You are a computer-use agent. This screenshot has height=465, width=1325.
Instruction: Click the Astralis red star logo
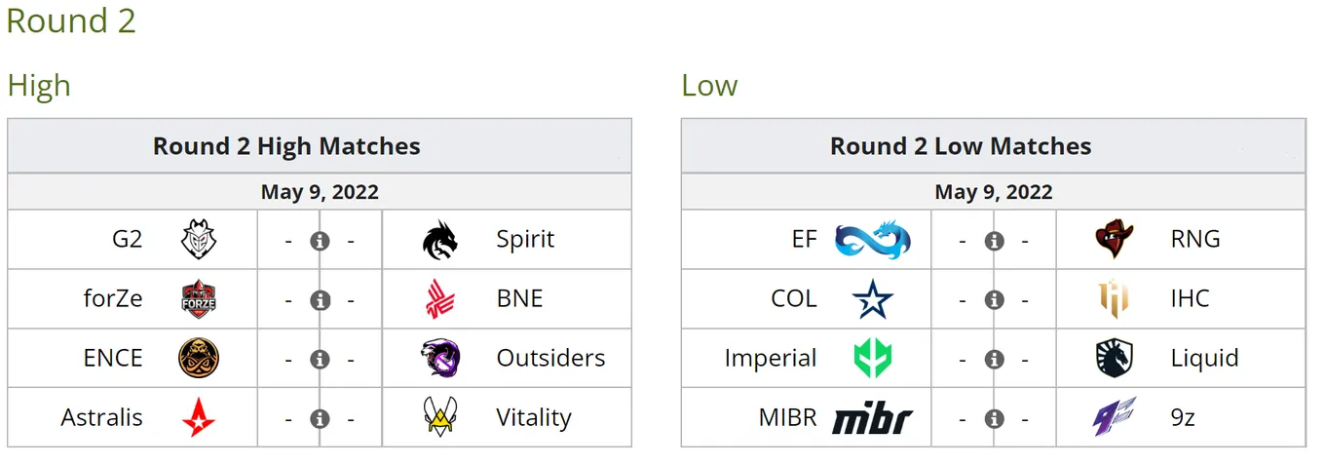199,418
